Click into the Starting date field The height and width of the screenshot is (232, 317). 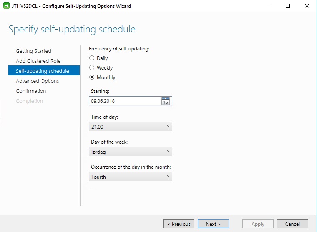coord(125,101)
